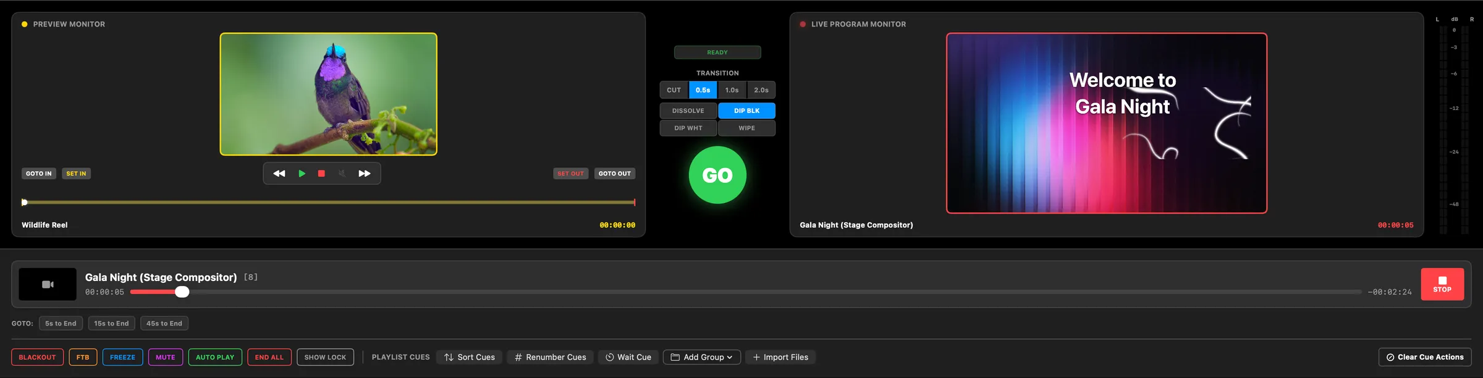Click the fast-forward icon in preview transport
This screenshot has width=1483, height=378.
pyautogui.click(x=365, y=174)
